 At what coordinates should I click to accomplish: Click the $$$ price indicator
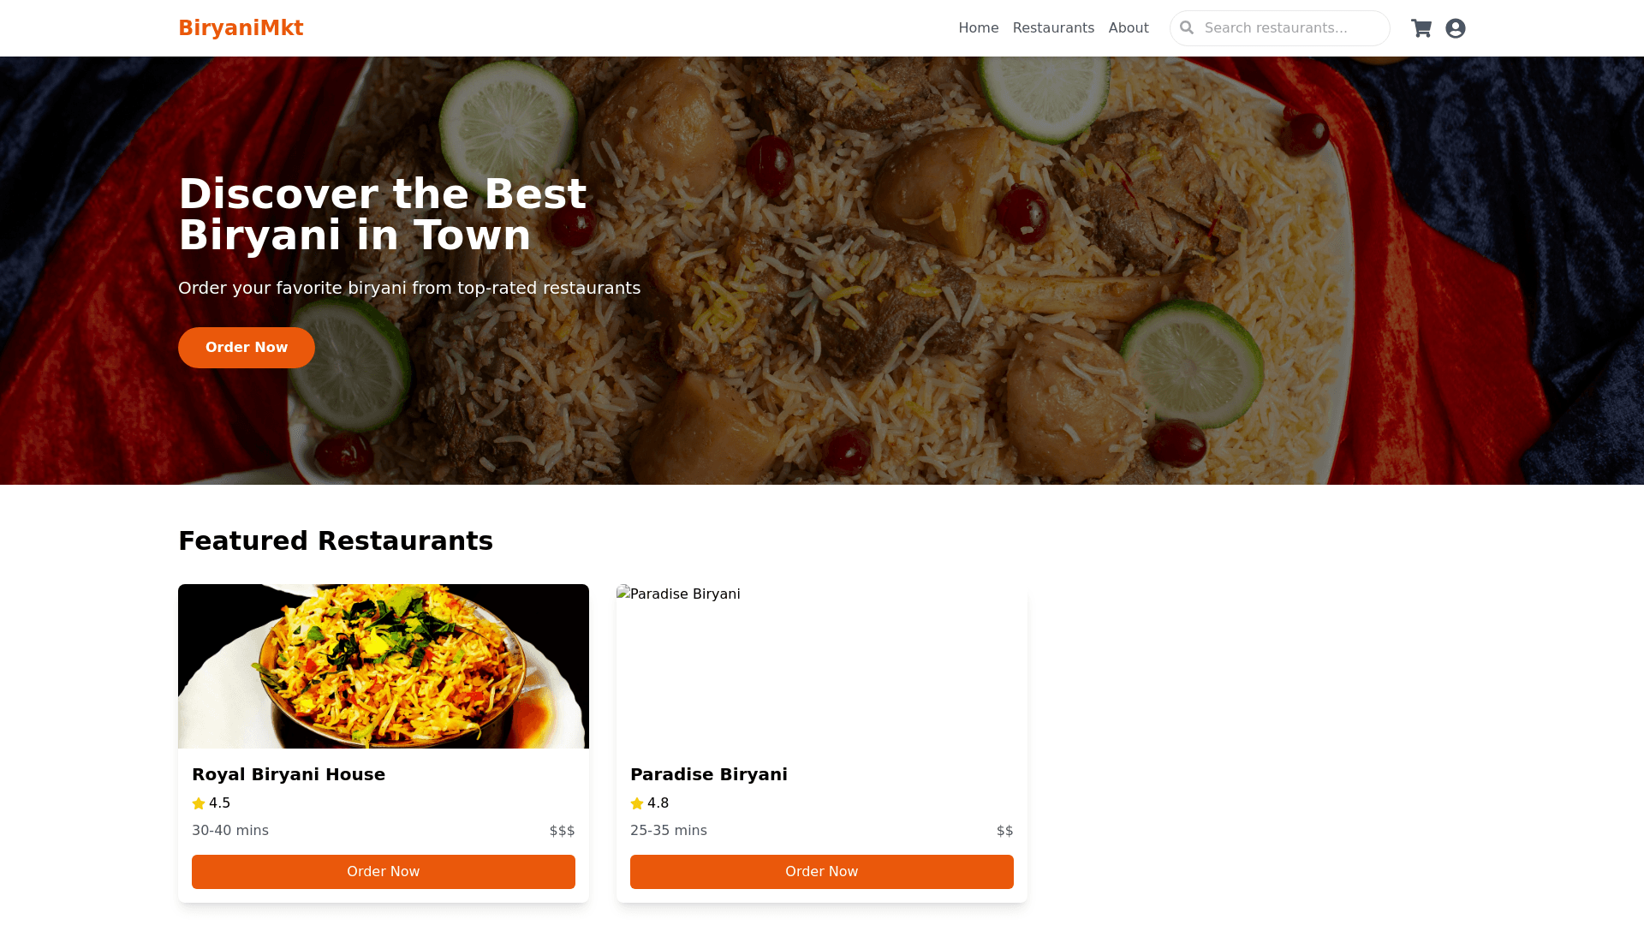coord(563,831)
